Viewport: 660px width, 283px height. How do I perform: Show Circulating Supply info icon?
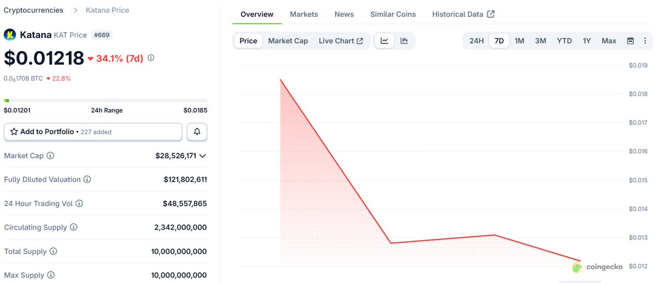pos(74,227)
